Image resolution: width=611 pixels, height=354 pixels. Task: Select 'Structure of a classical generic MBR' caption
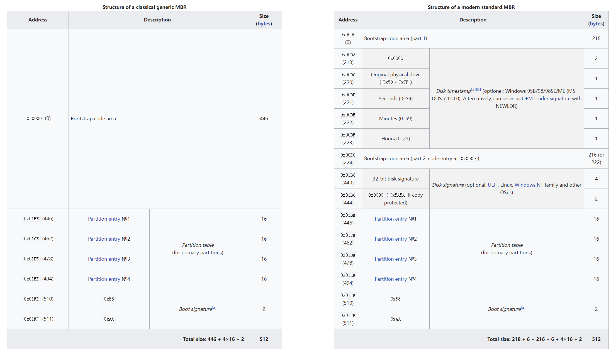tap(144, 7)
